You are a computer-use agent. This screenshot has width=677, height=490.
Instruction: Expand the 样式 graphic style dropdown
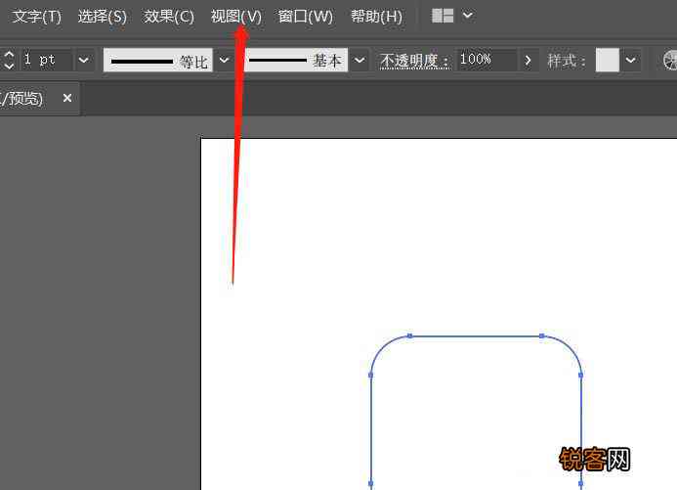point(631,60)
